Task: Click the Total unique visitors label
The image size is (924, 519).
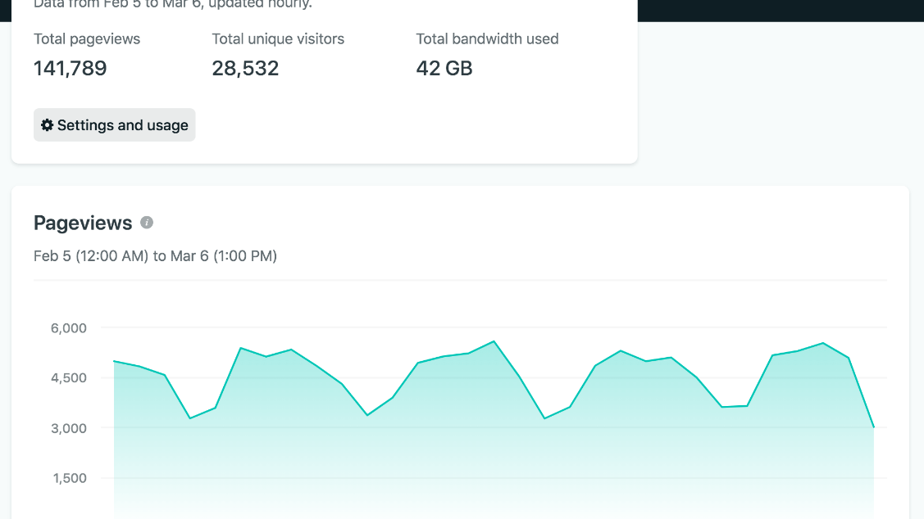Action: tap(278, 38)
